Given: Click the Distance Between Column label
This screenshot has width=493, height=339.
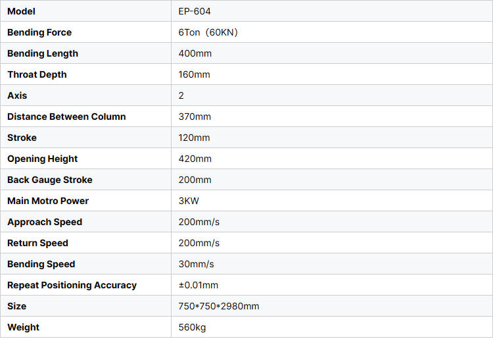Looking at the screenshot, I should click(x=66, y=117).
